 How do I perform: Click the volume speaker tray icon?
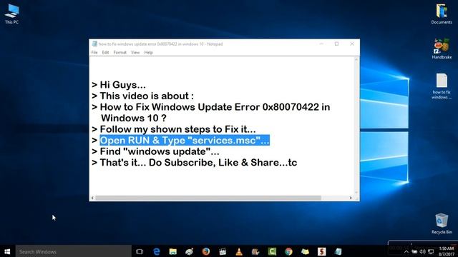point(422,252)
